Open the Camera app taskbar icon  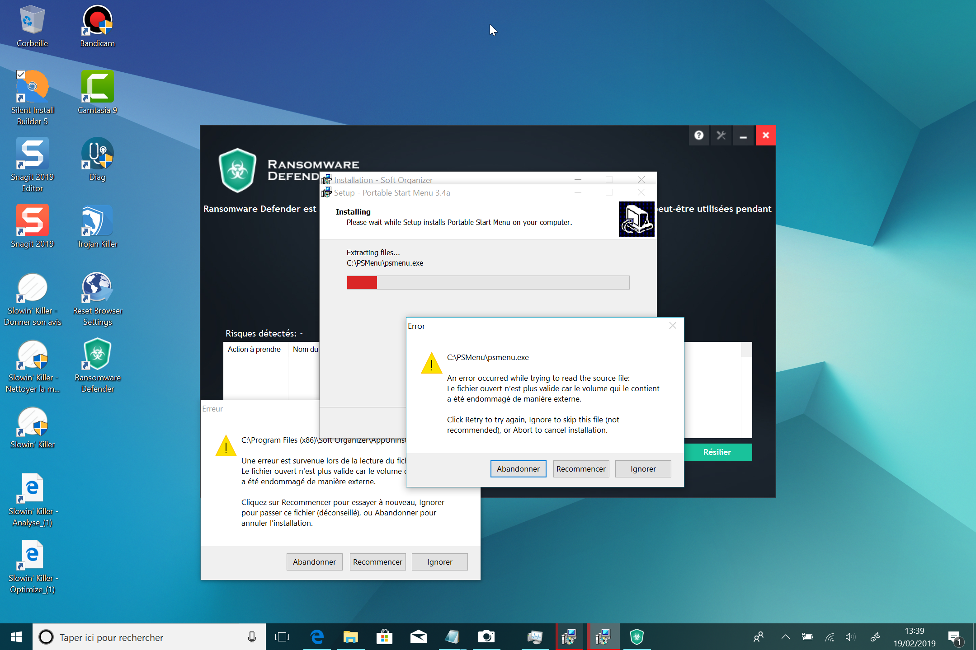486,637
